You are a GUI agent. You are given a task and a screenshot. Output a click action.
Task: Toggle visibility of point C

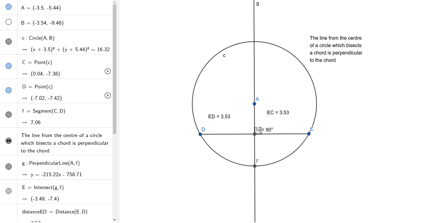pyautogui.click(x=9, y=66)
